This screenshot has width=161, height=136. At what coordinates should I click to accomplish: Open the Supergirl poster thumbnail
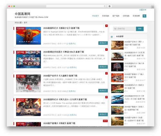click(28, 36)
